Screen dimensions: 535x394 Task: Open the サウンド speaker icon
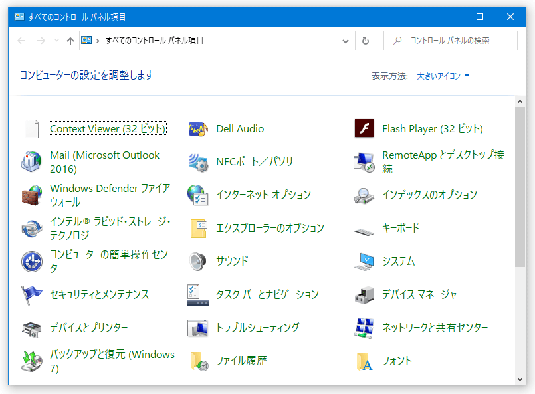[198, 262]
